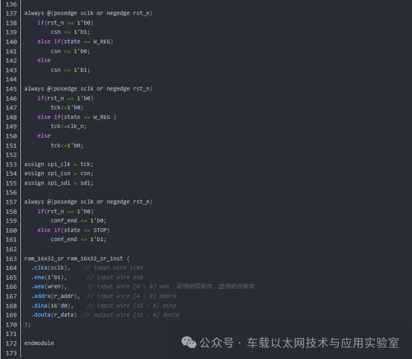
Task: Click 'assign spi_csn = csn;' line
Action: pos(59,174)
